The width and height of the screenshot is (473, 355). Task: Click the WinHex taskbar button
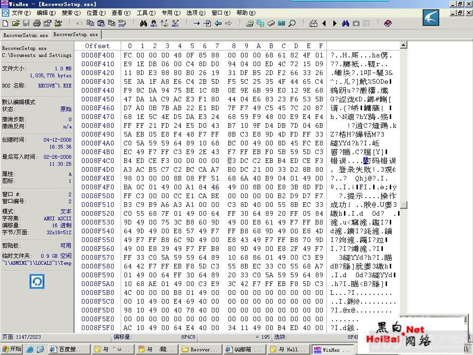pyautogui.click(x=332, y=349)
